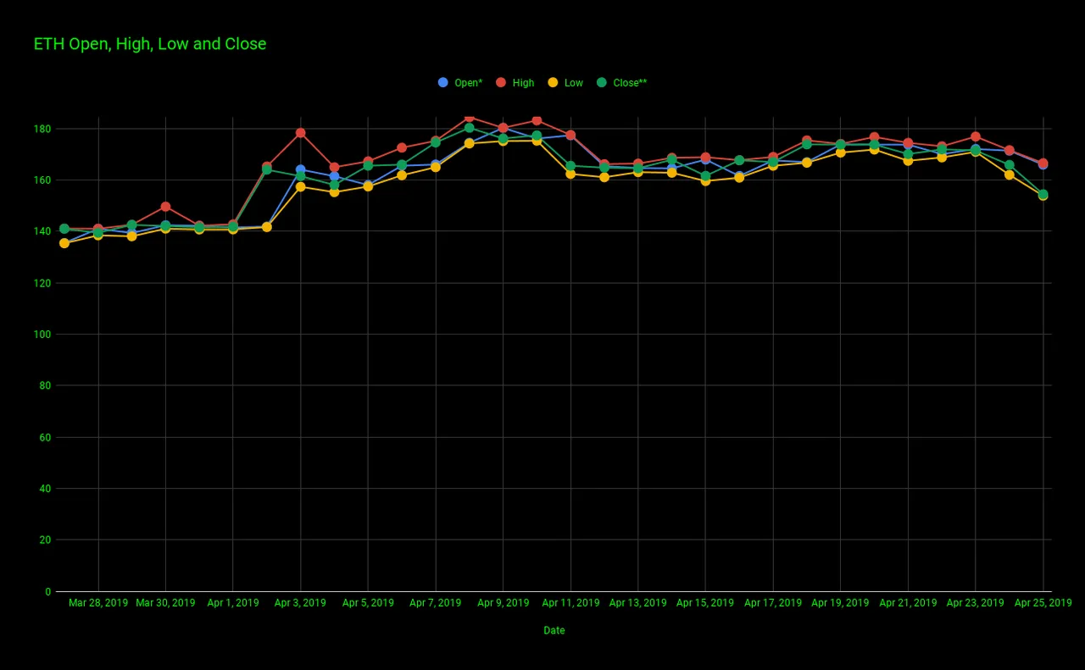Click the blue Open* legend marker
The image size is (1085, 670).
(x=443, y=82)
